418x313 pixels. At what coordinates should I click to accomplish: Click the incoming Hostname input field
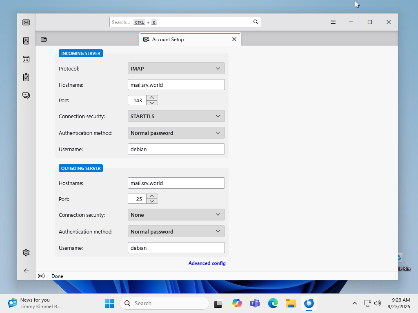coord(176,85)
